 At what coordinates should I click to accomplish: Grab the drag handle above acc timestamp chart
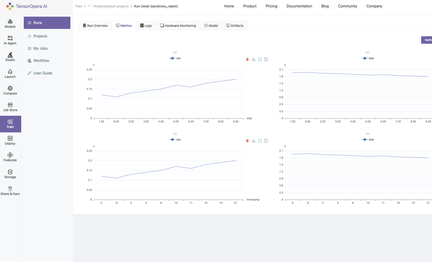(175, 134)
